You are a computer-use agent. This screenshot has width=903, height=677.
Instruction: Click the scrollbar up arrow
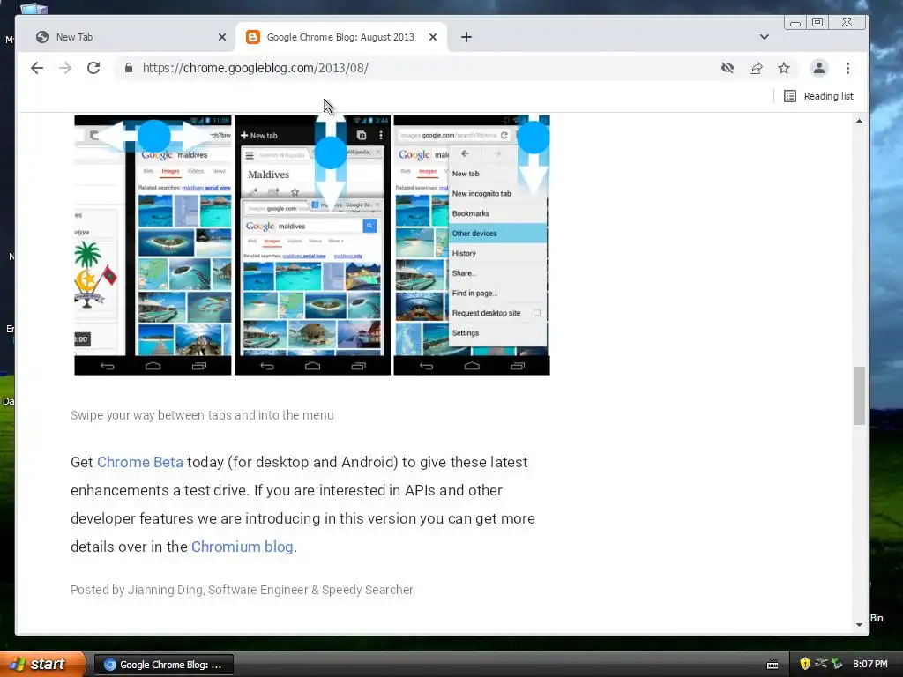pos(859,121)
